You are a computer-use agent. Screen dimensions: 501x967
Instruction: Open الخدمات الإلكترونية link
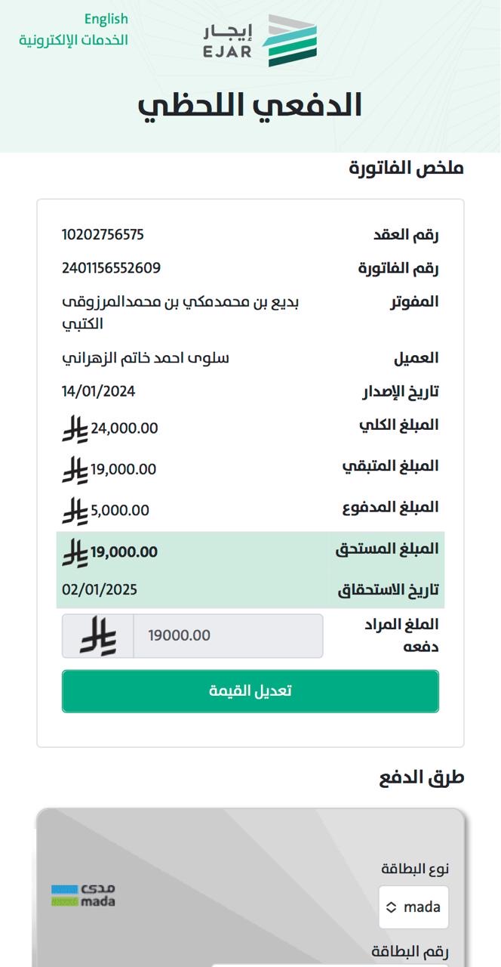pyautogui.click(x=73, y=40)
